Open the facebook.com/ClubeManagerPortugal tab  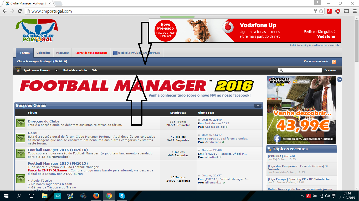click(137, 53)
